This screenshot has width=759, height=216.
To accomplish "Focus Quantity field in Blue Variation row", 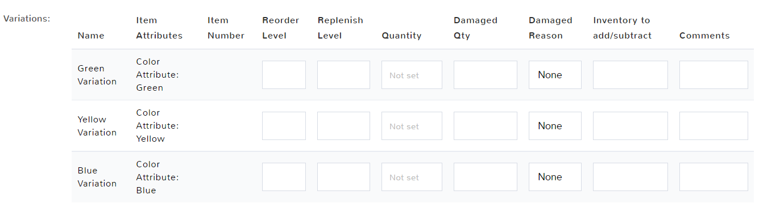I will coord(412,177).
